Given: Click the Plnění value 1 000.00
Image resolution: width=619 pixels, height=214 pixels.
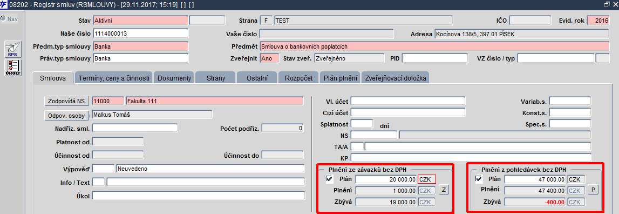Looking at the screenshot, I should (x=386, y=190).
